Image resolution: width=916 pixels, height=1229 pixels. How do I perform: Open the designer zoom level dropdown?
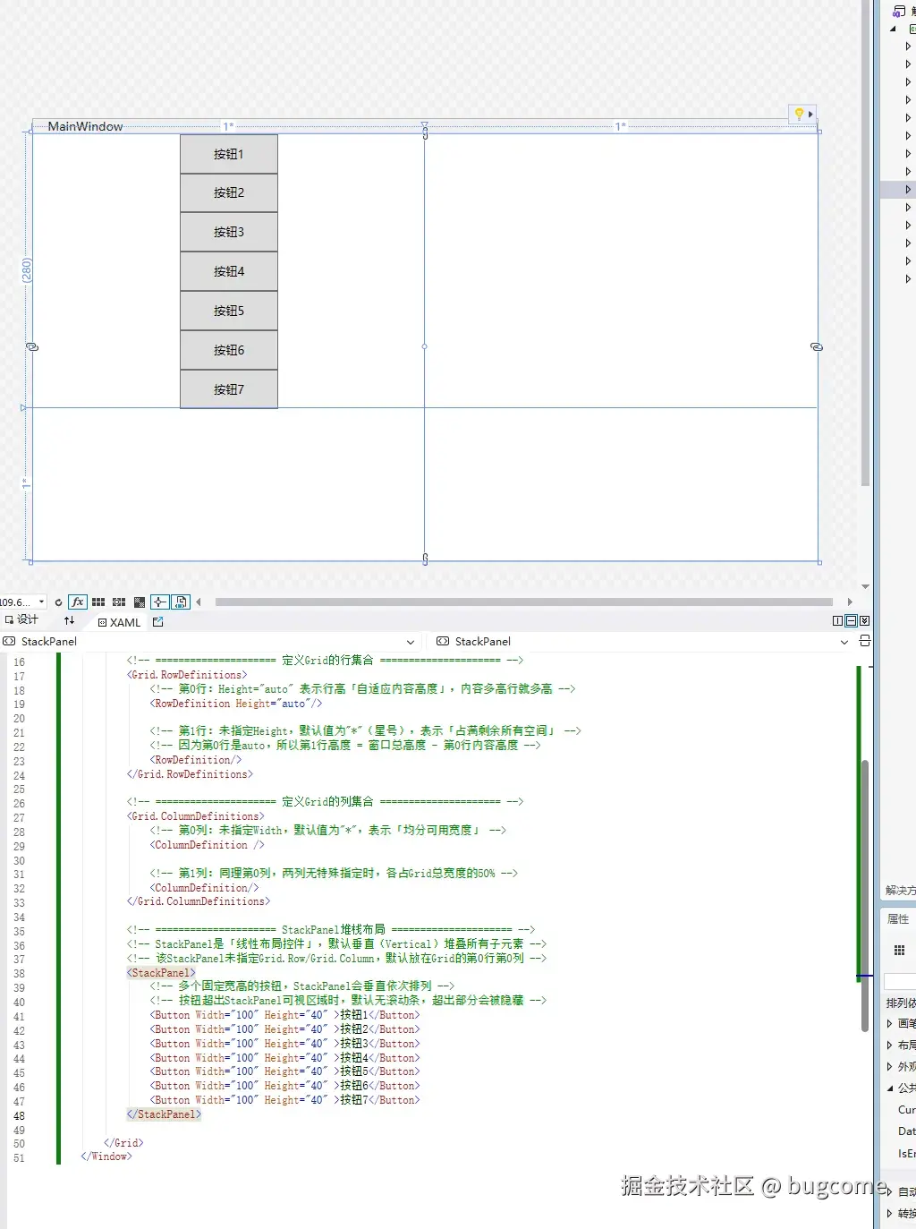41,602
